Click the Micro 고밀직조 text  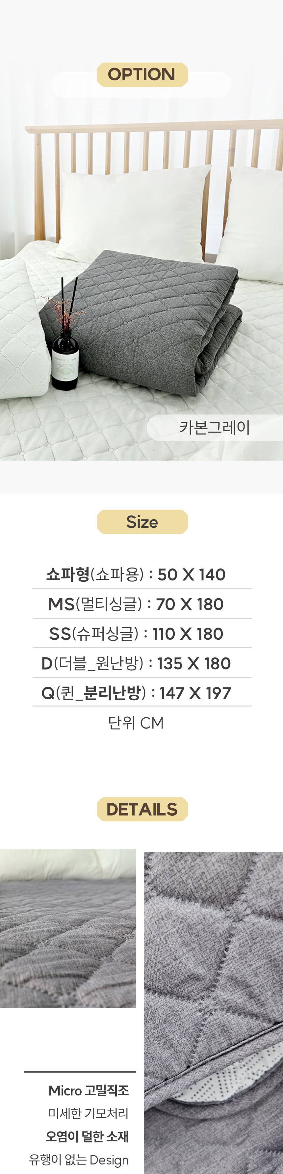point(89,1091)
